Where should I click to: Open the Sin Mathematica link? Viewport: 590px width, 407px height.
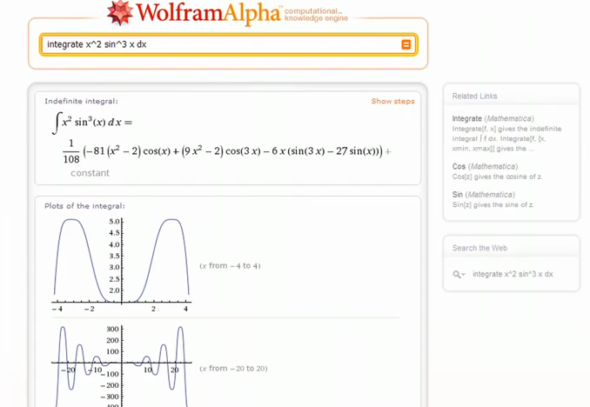pyautogui.click(x=484, y=195)
